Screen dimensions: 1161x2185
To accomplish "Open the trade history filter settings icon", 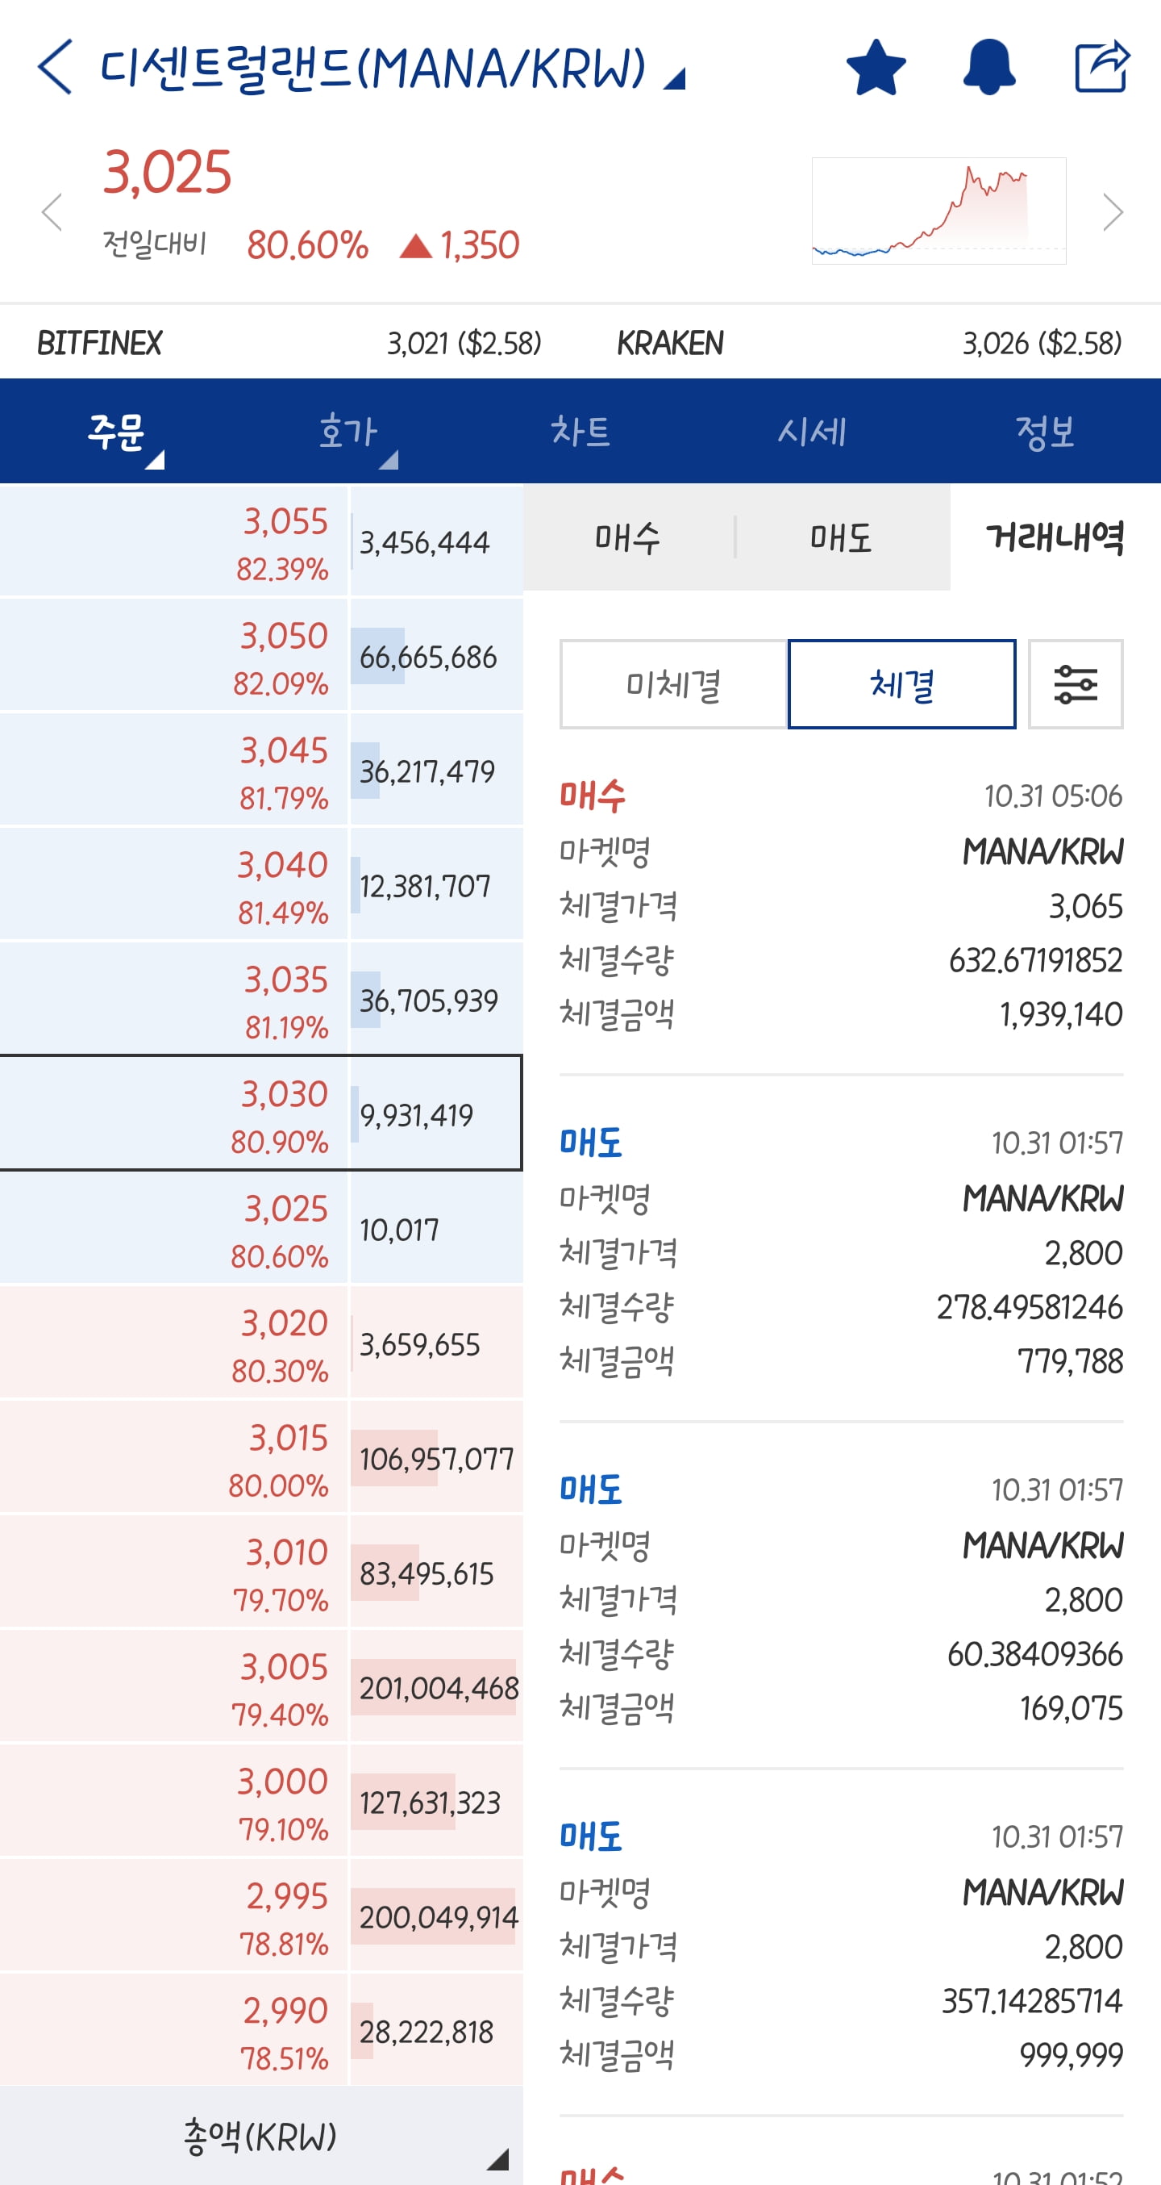I will pos(1076,684).
